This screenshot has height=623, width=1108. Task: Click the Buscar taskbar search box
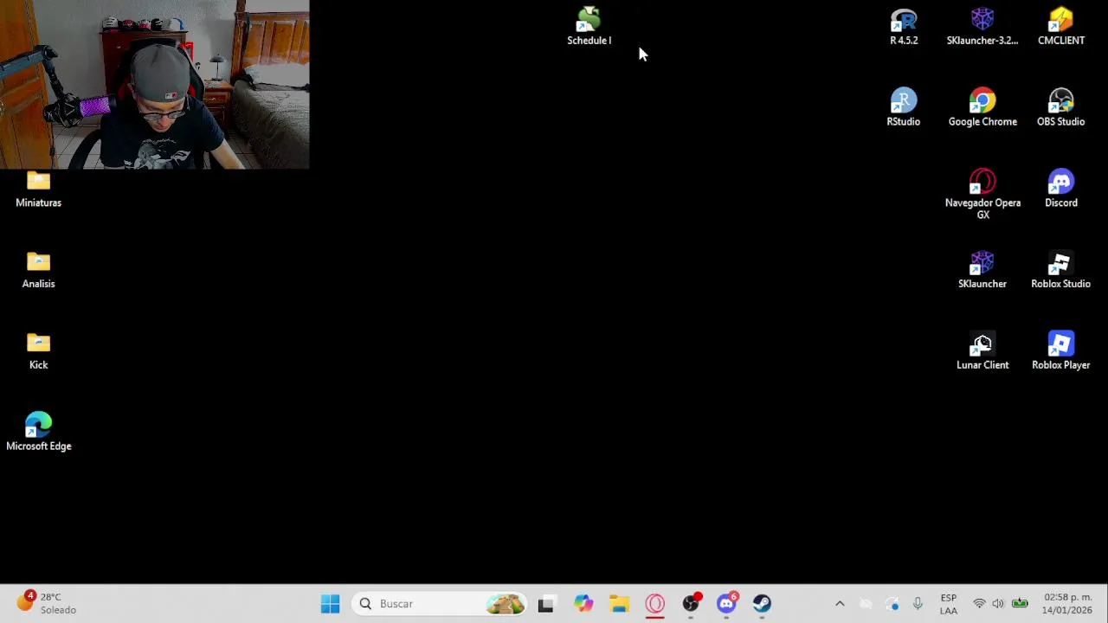click(x=440, y=604)
